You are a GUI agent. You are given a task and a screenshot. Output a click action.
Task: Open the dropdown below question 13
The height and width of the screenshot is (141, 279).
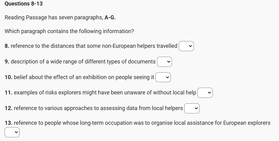pos(12,132)
